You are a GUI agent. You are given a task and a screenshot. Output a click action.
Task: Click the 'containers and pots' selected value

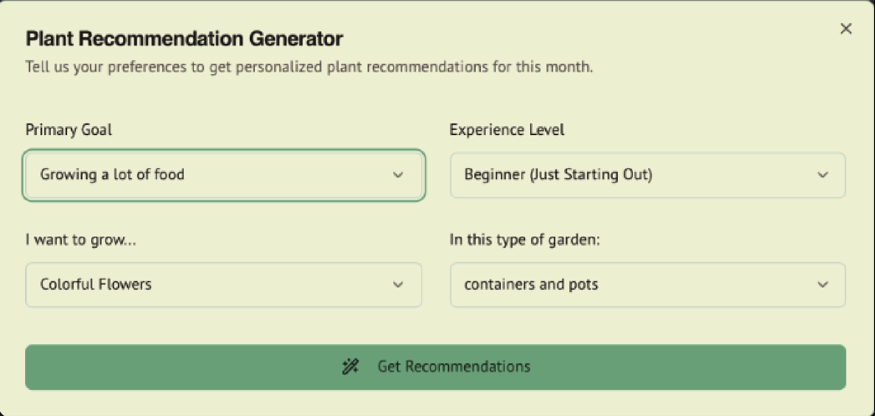click(x=531, y=285)
